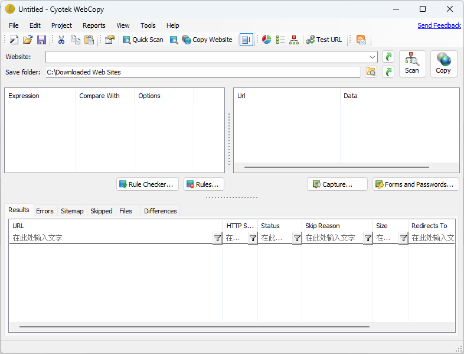Open the Project menu
This screenshot has width=464, height=354.
tap(61, 25)
